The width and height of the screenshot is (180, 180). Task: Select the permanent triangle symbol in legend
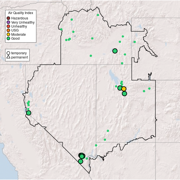tap(8, 57)
